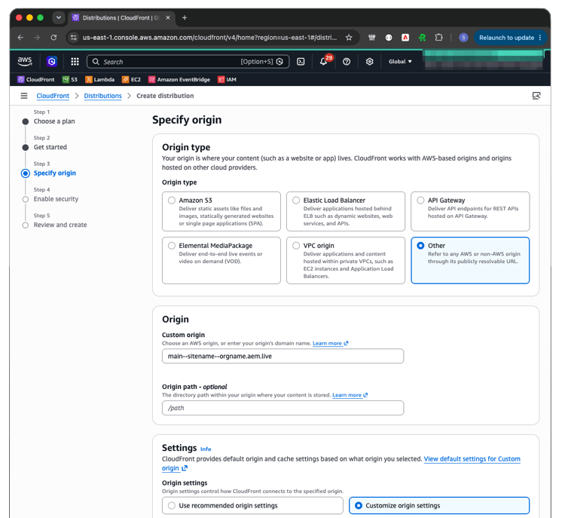This screenshot has height=518, width=565.
Task: Click the Origin path input field
Action: (282, 408)
